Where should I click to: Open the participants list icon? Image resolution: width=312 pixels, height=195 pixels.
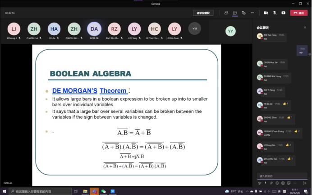[226, 13]
